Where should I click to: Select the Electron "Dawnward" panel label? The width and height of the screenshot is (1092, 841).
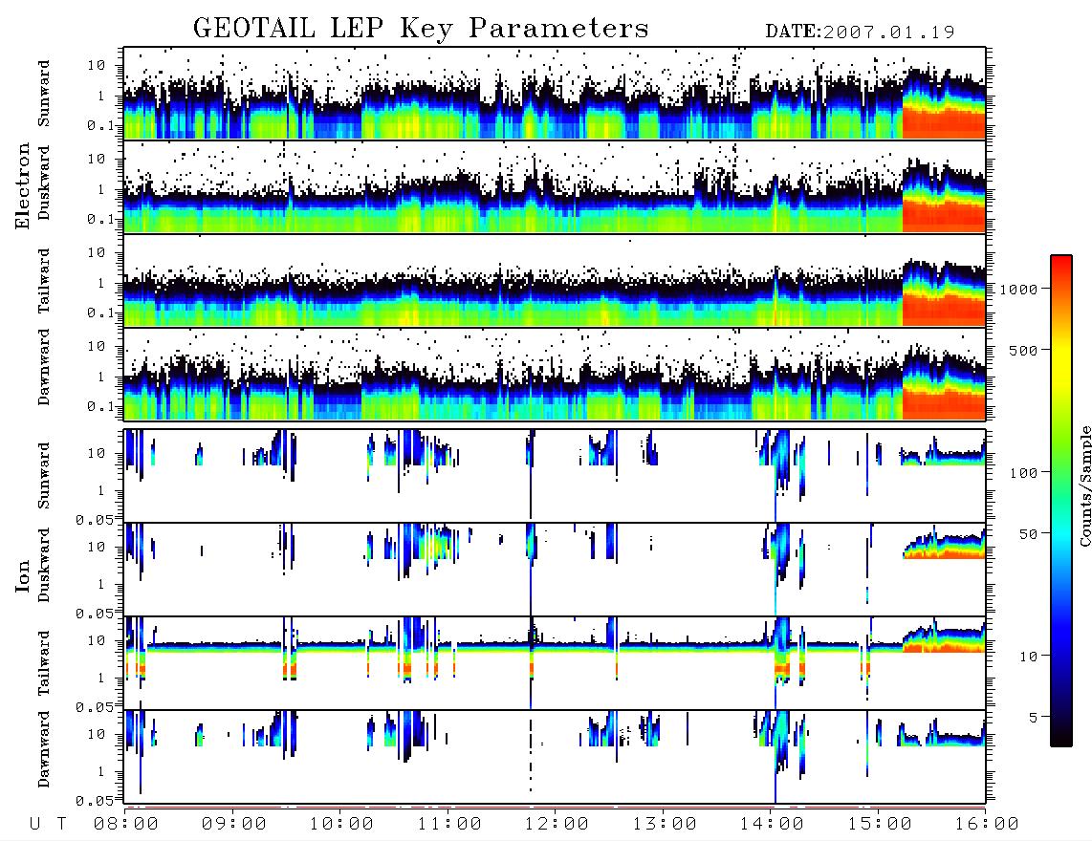pyautogui.click(x=44, y=368)
